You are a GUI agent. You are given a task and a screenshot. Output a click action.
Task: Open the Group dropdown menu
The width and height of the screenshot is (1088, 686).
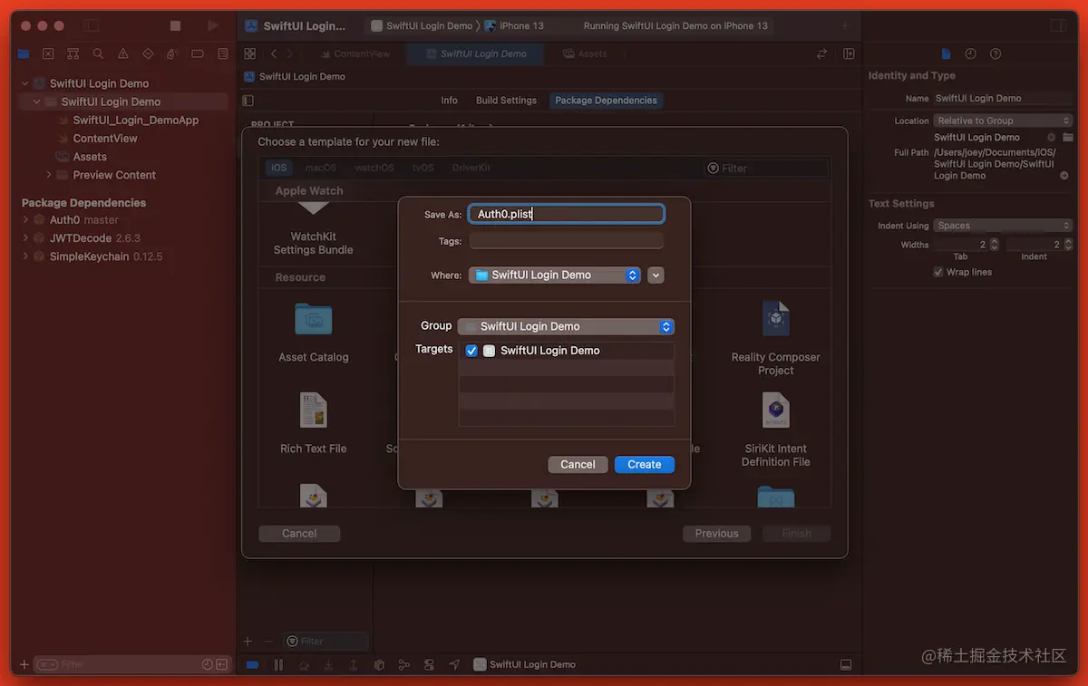pos(566,326)
